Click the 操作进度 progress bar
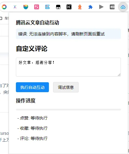129x154 pixels. [68, 110]
